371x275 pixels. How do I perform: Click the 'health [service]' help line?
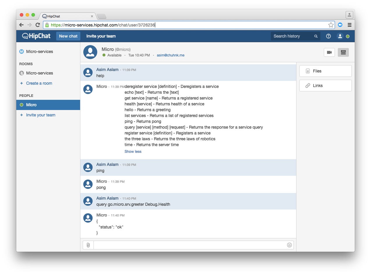165,104
